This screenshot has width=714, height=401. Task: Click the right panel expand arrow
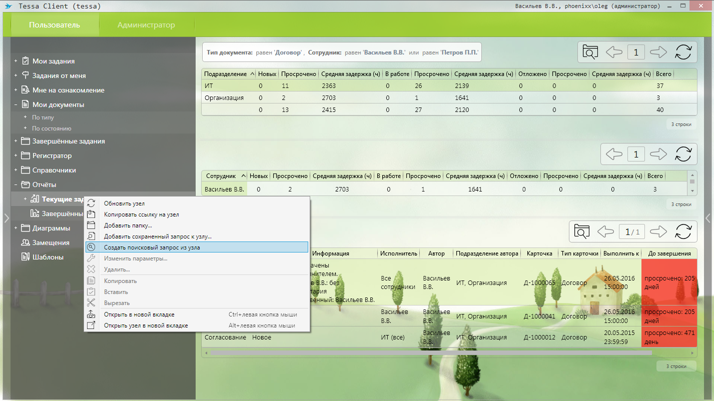point(707,217)
